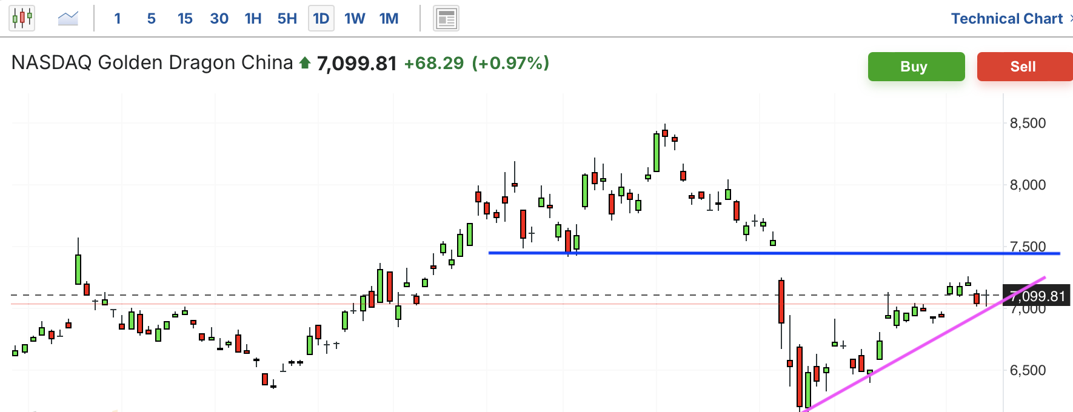Select the magenta ascending trend line
Screen dimensions: 1073x412
point(924,344)
